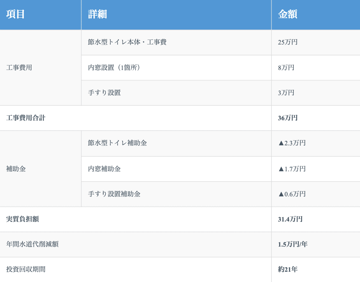Click the 実質負担額 row label
360x282 pixels.
(23, 219)
